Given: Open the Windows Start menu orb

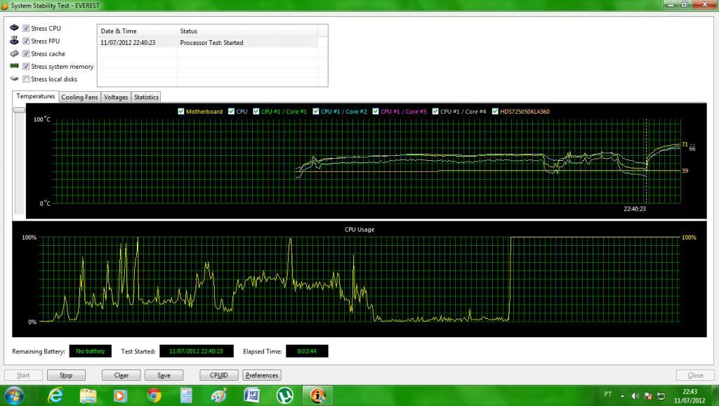Looking at the screenshot, I should click(13, 395).
